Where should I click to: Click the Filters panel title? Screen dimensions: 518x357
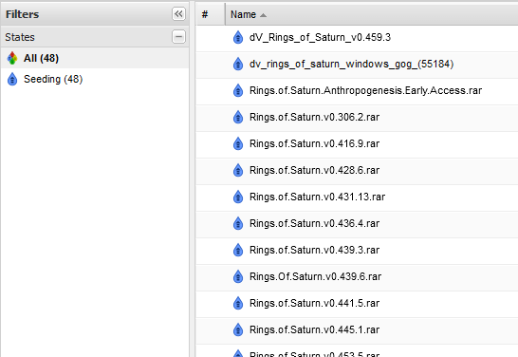point(22,14)
